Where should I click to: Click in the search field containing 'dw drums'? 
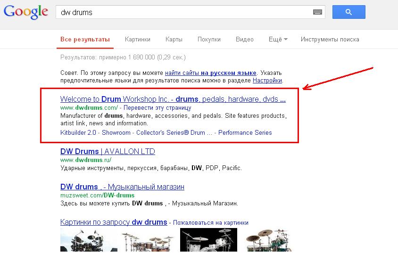[191, 12]
